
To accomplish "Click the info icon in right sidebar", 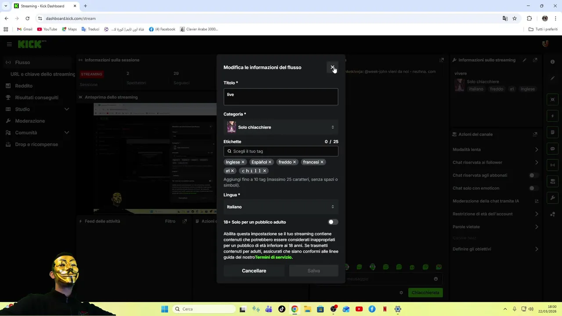I will pos(552,62).
